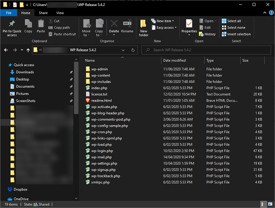Screen dimensions: 275x208
Task: Click the Cut scissors command
Action: [54, 21]
